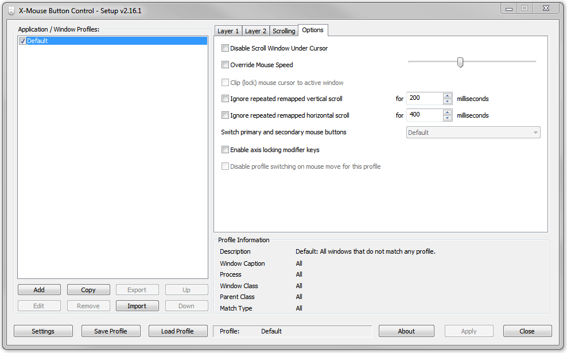Click the description text 'Default: All windows that do not match any profile.'
567x353 pixels.
pos(365,251)
